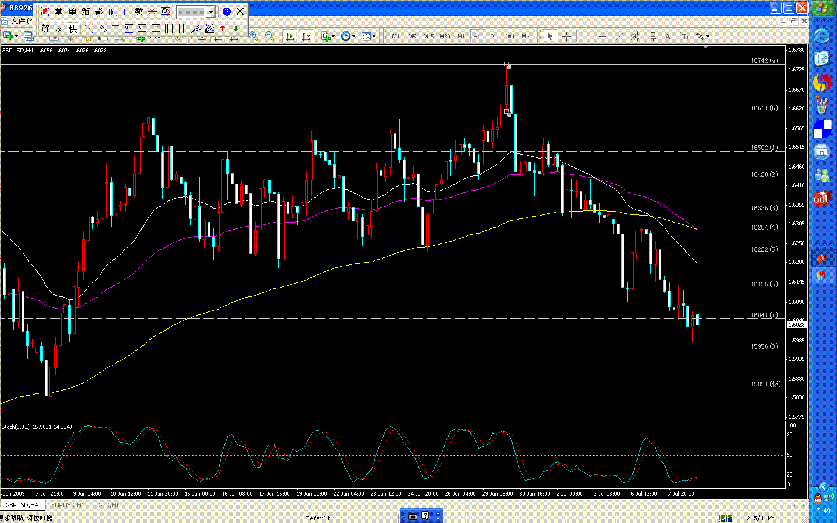The image size is (837, 523).
Task: Select the crosshair tool
Action: click(566, 36)
